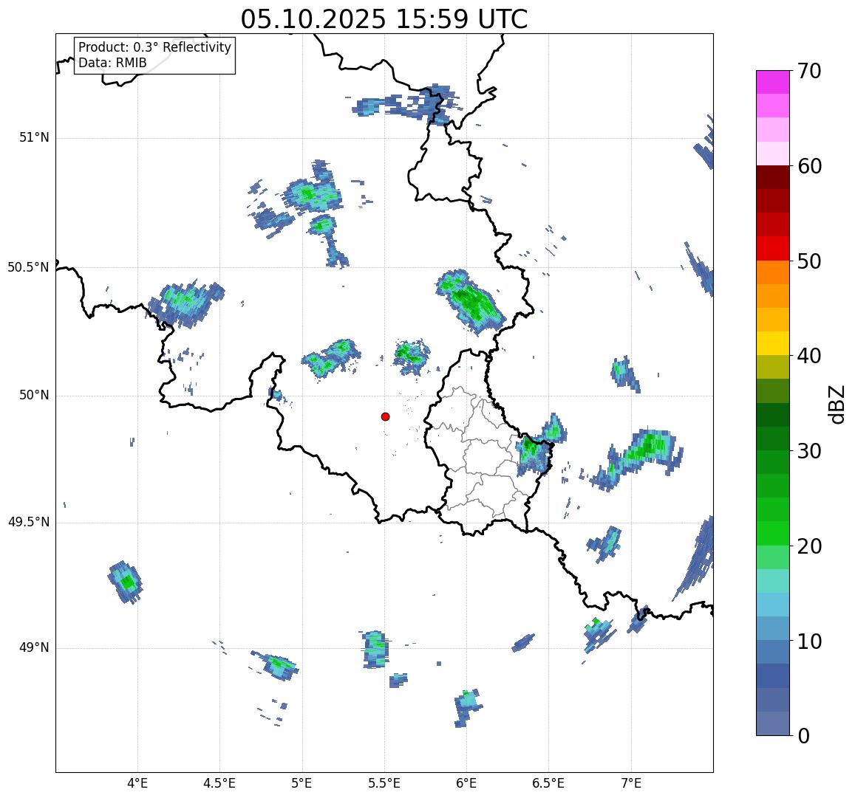
Task: Click the yellow colorbar swatch just above 40
Action: pos(773,344)
